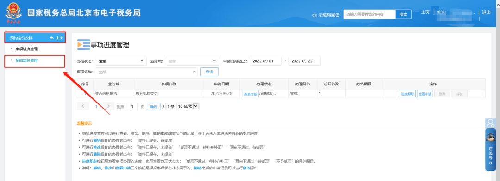500x181 pixels.
Task: Open the 在线导办 customer service assistant
Action: pyautogui.click(x=490, y=150)
